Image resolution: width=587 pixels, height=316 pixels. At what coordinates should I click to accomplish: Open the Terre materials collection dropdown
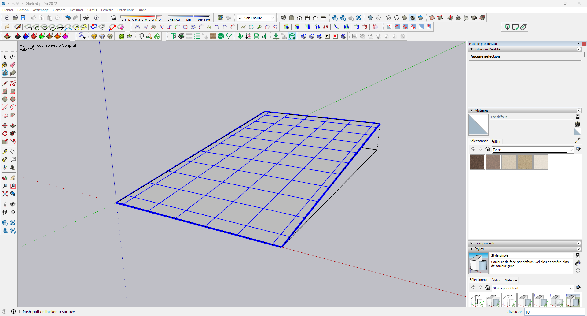(571, 150)
